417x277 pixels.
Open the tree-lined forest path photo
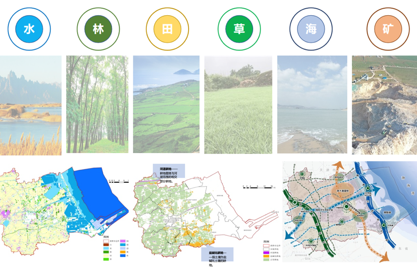[x=97, y=104]
